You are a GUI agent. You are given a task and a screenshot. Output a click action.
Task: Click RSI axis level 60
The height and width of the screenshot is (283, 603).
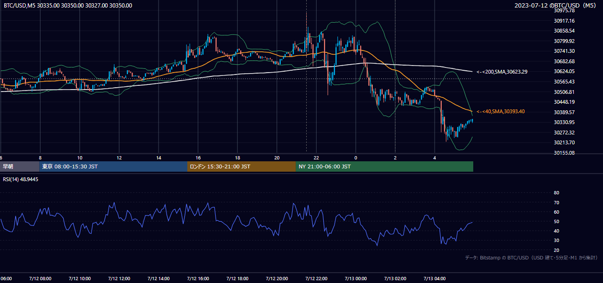(556, 212)
